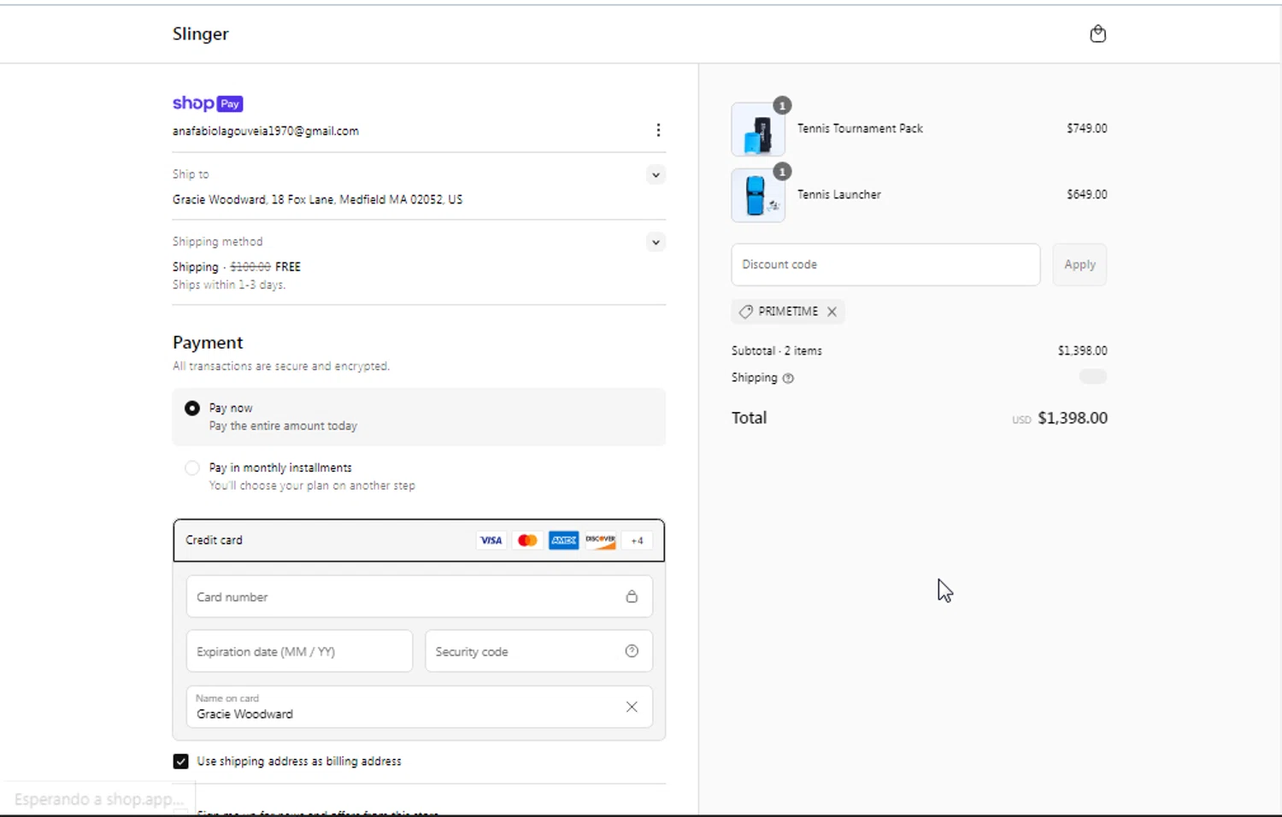Screen dimensions: 1282x817
Task: Click the American Express icon
Action: coord(564,540)
